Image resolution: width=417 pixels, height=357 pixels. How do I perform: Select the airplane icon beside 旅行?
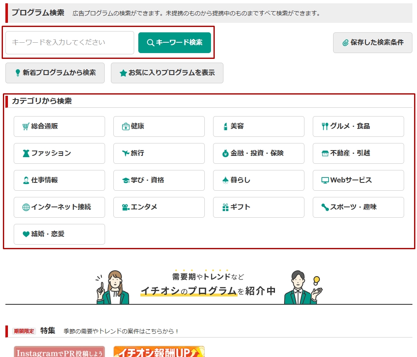[x=125, y=153]
